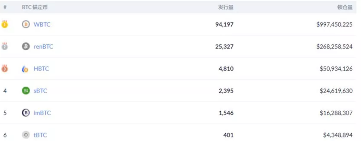The height and width of the screenshot is (141, 363).
Task: Open the imBTC link
Action: point(42,113)
